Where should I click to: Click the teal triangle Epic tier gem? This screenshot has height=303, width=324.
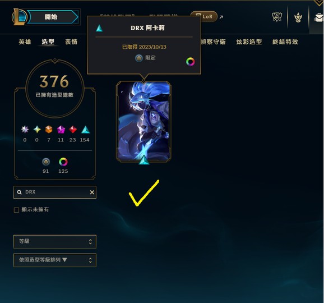pos(85,130)
